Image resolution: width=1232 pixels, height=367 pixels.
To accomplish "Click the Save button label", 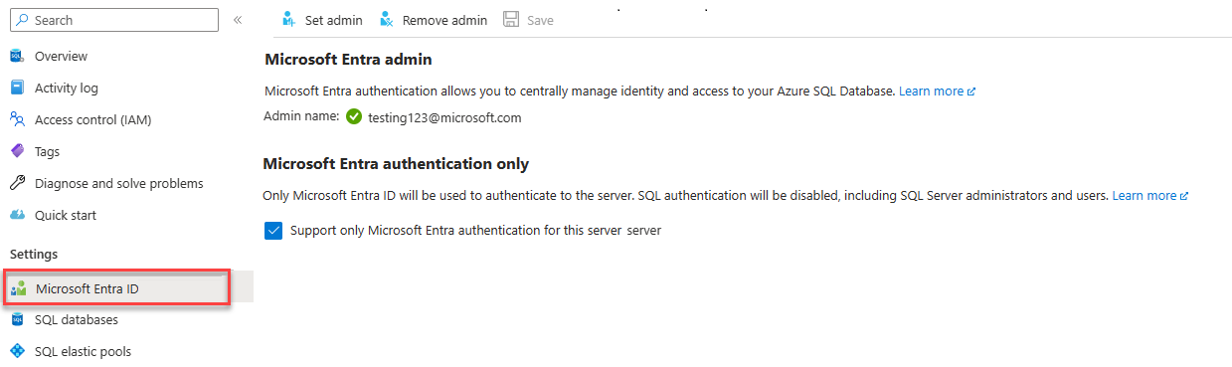I will 540,20.
